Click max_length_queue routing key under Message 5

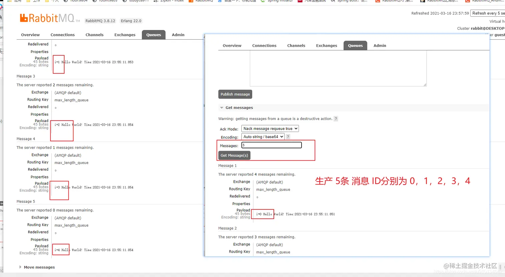[71, 225]
